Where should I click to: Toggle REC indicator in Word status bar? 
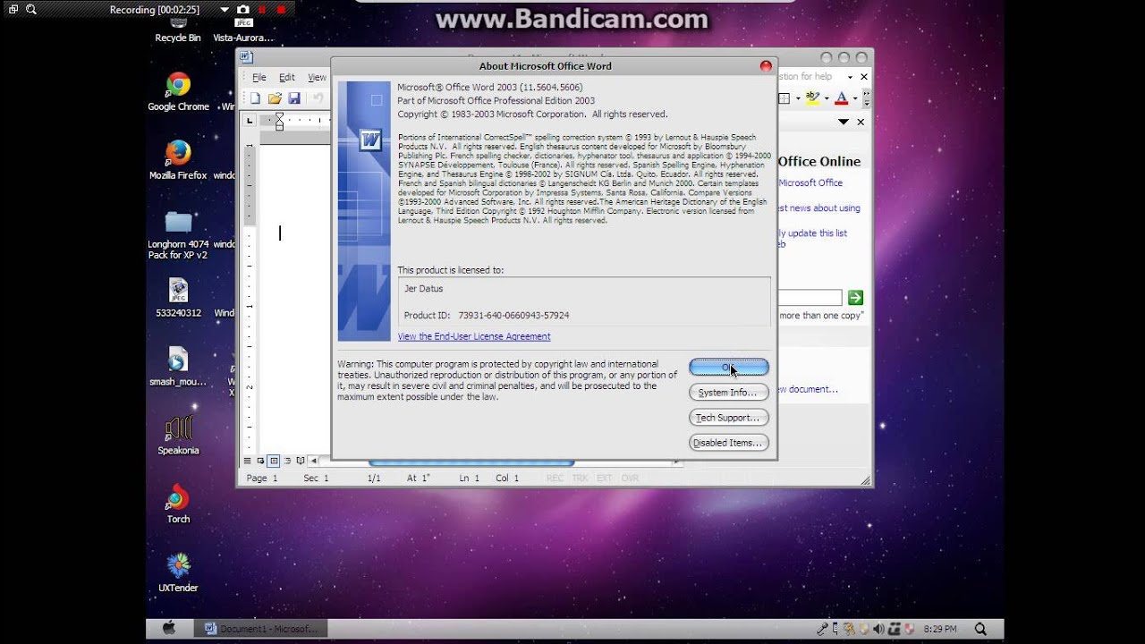point(555,479)
